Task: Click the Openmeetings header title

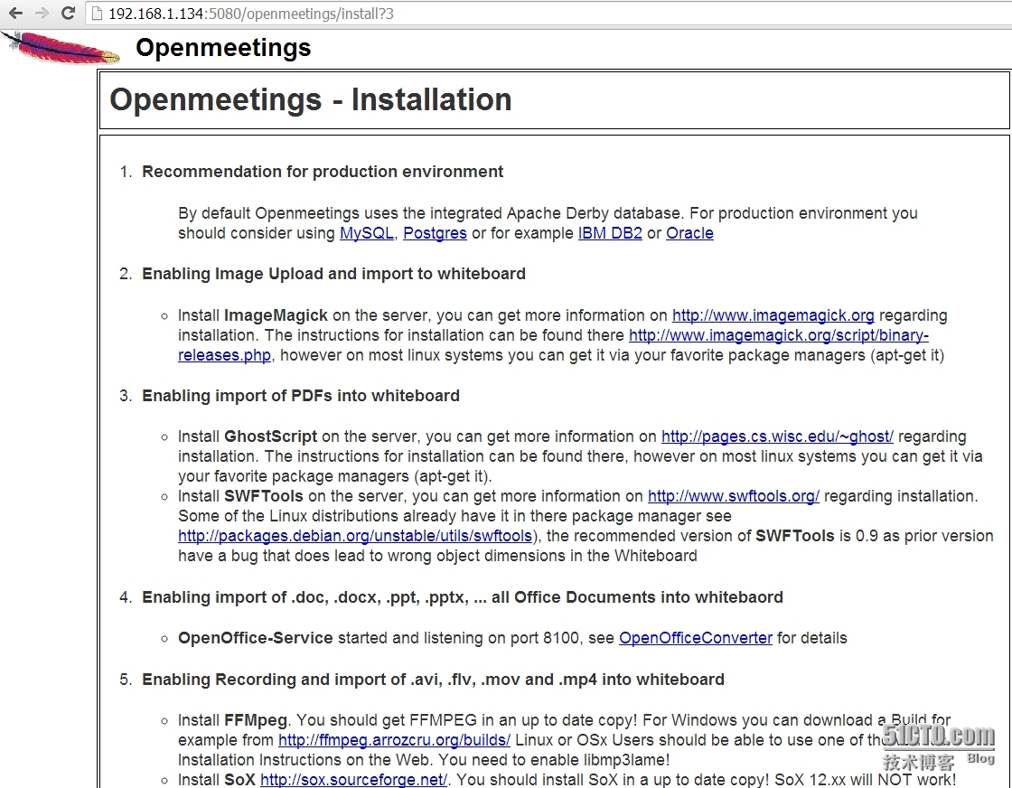Action: click(223, 48)
